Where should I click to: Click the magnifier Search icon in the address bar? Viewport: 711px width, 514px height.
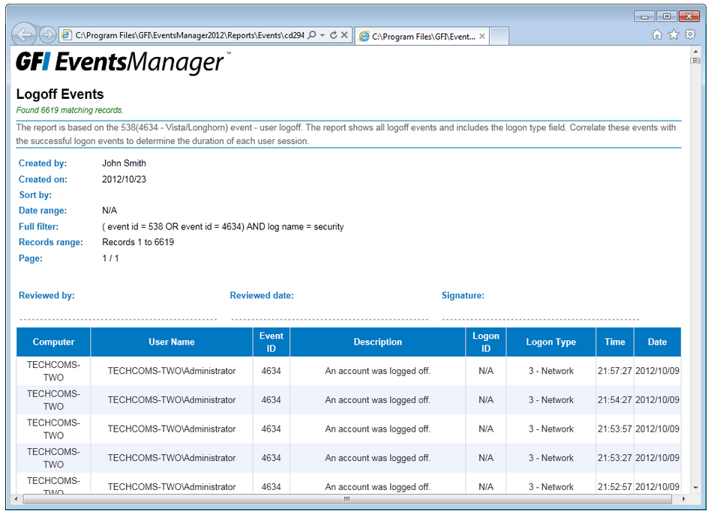(x=312, y=35)
